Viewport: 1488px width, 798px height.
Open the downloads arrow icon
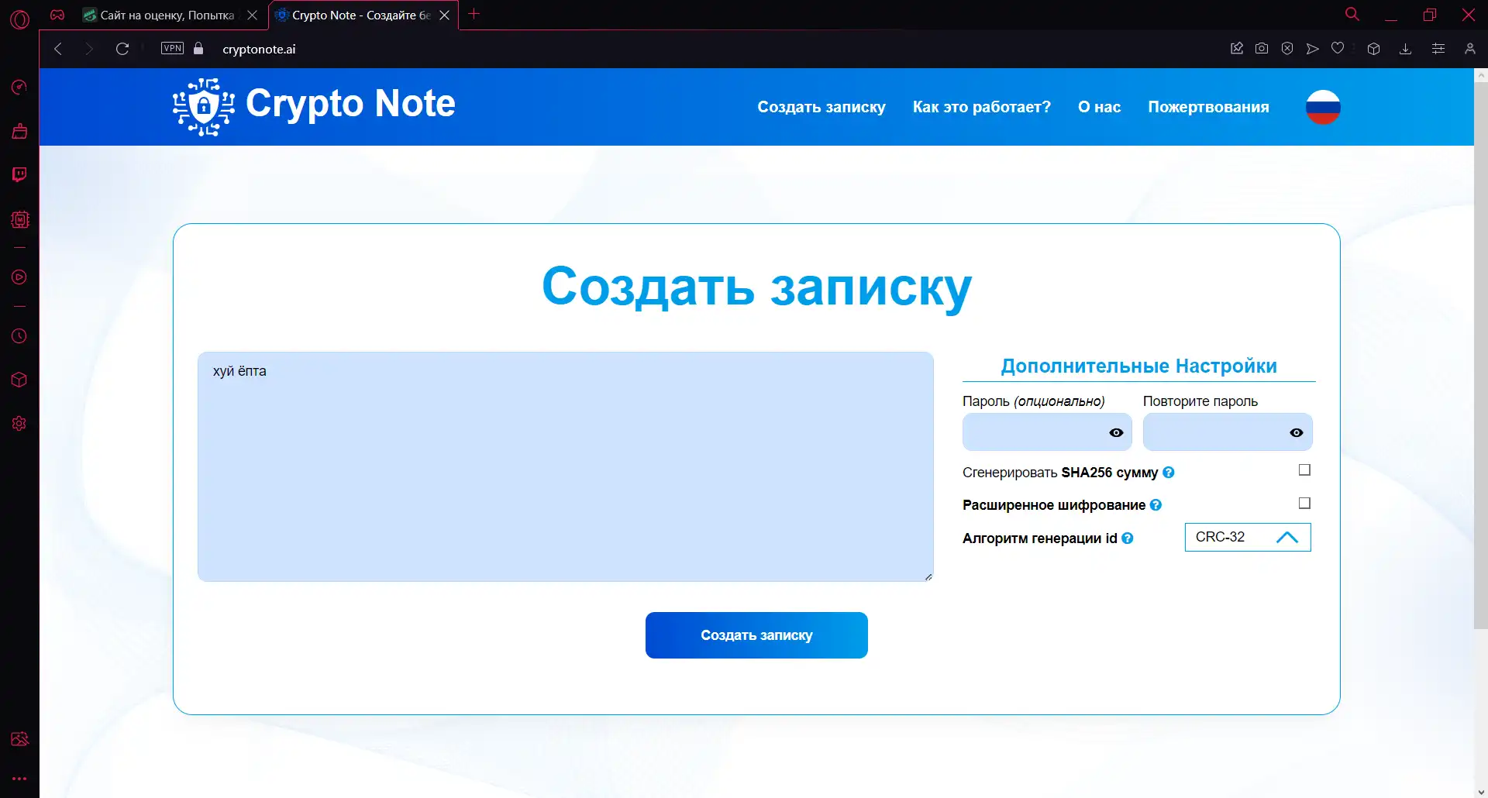point(1405,49)
